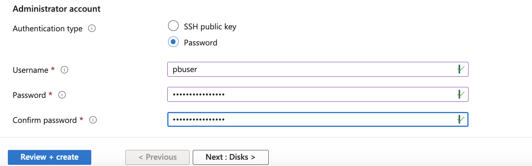
Task: Click info icon next to Username label
Action: click(x=65, y=70)
